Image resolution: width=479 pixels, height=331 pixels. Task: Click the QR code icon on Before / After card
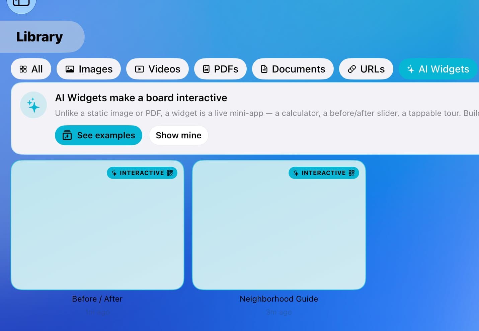[x=170, y=173]
